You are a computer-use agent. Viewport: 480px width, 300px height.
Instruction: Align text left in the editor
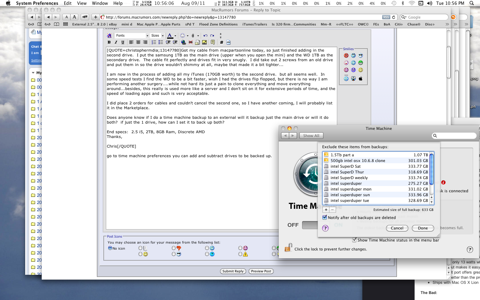point(131,42)
